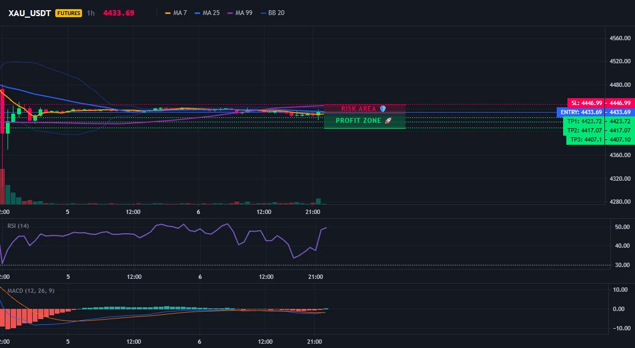Click the 4480.00 price axis value
This screenshot has height=348, width=635.
tap(620, 85)
